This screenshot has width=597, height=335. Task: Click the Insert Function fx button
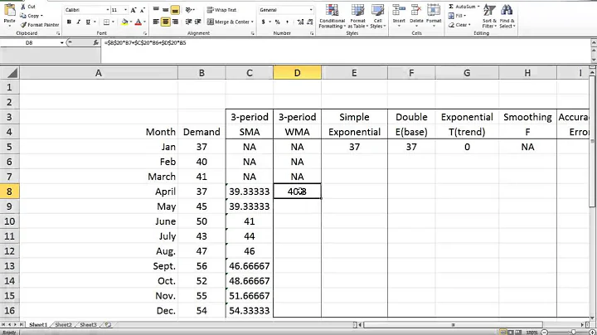96,42
